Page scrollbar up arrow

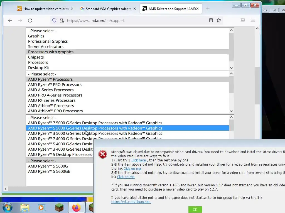tap(257, 28)
